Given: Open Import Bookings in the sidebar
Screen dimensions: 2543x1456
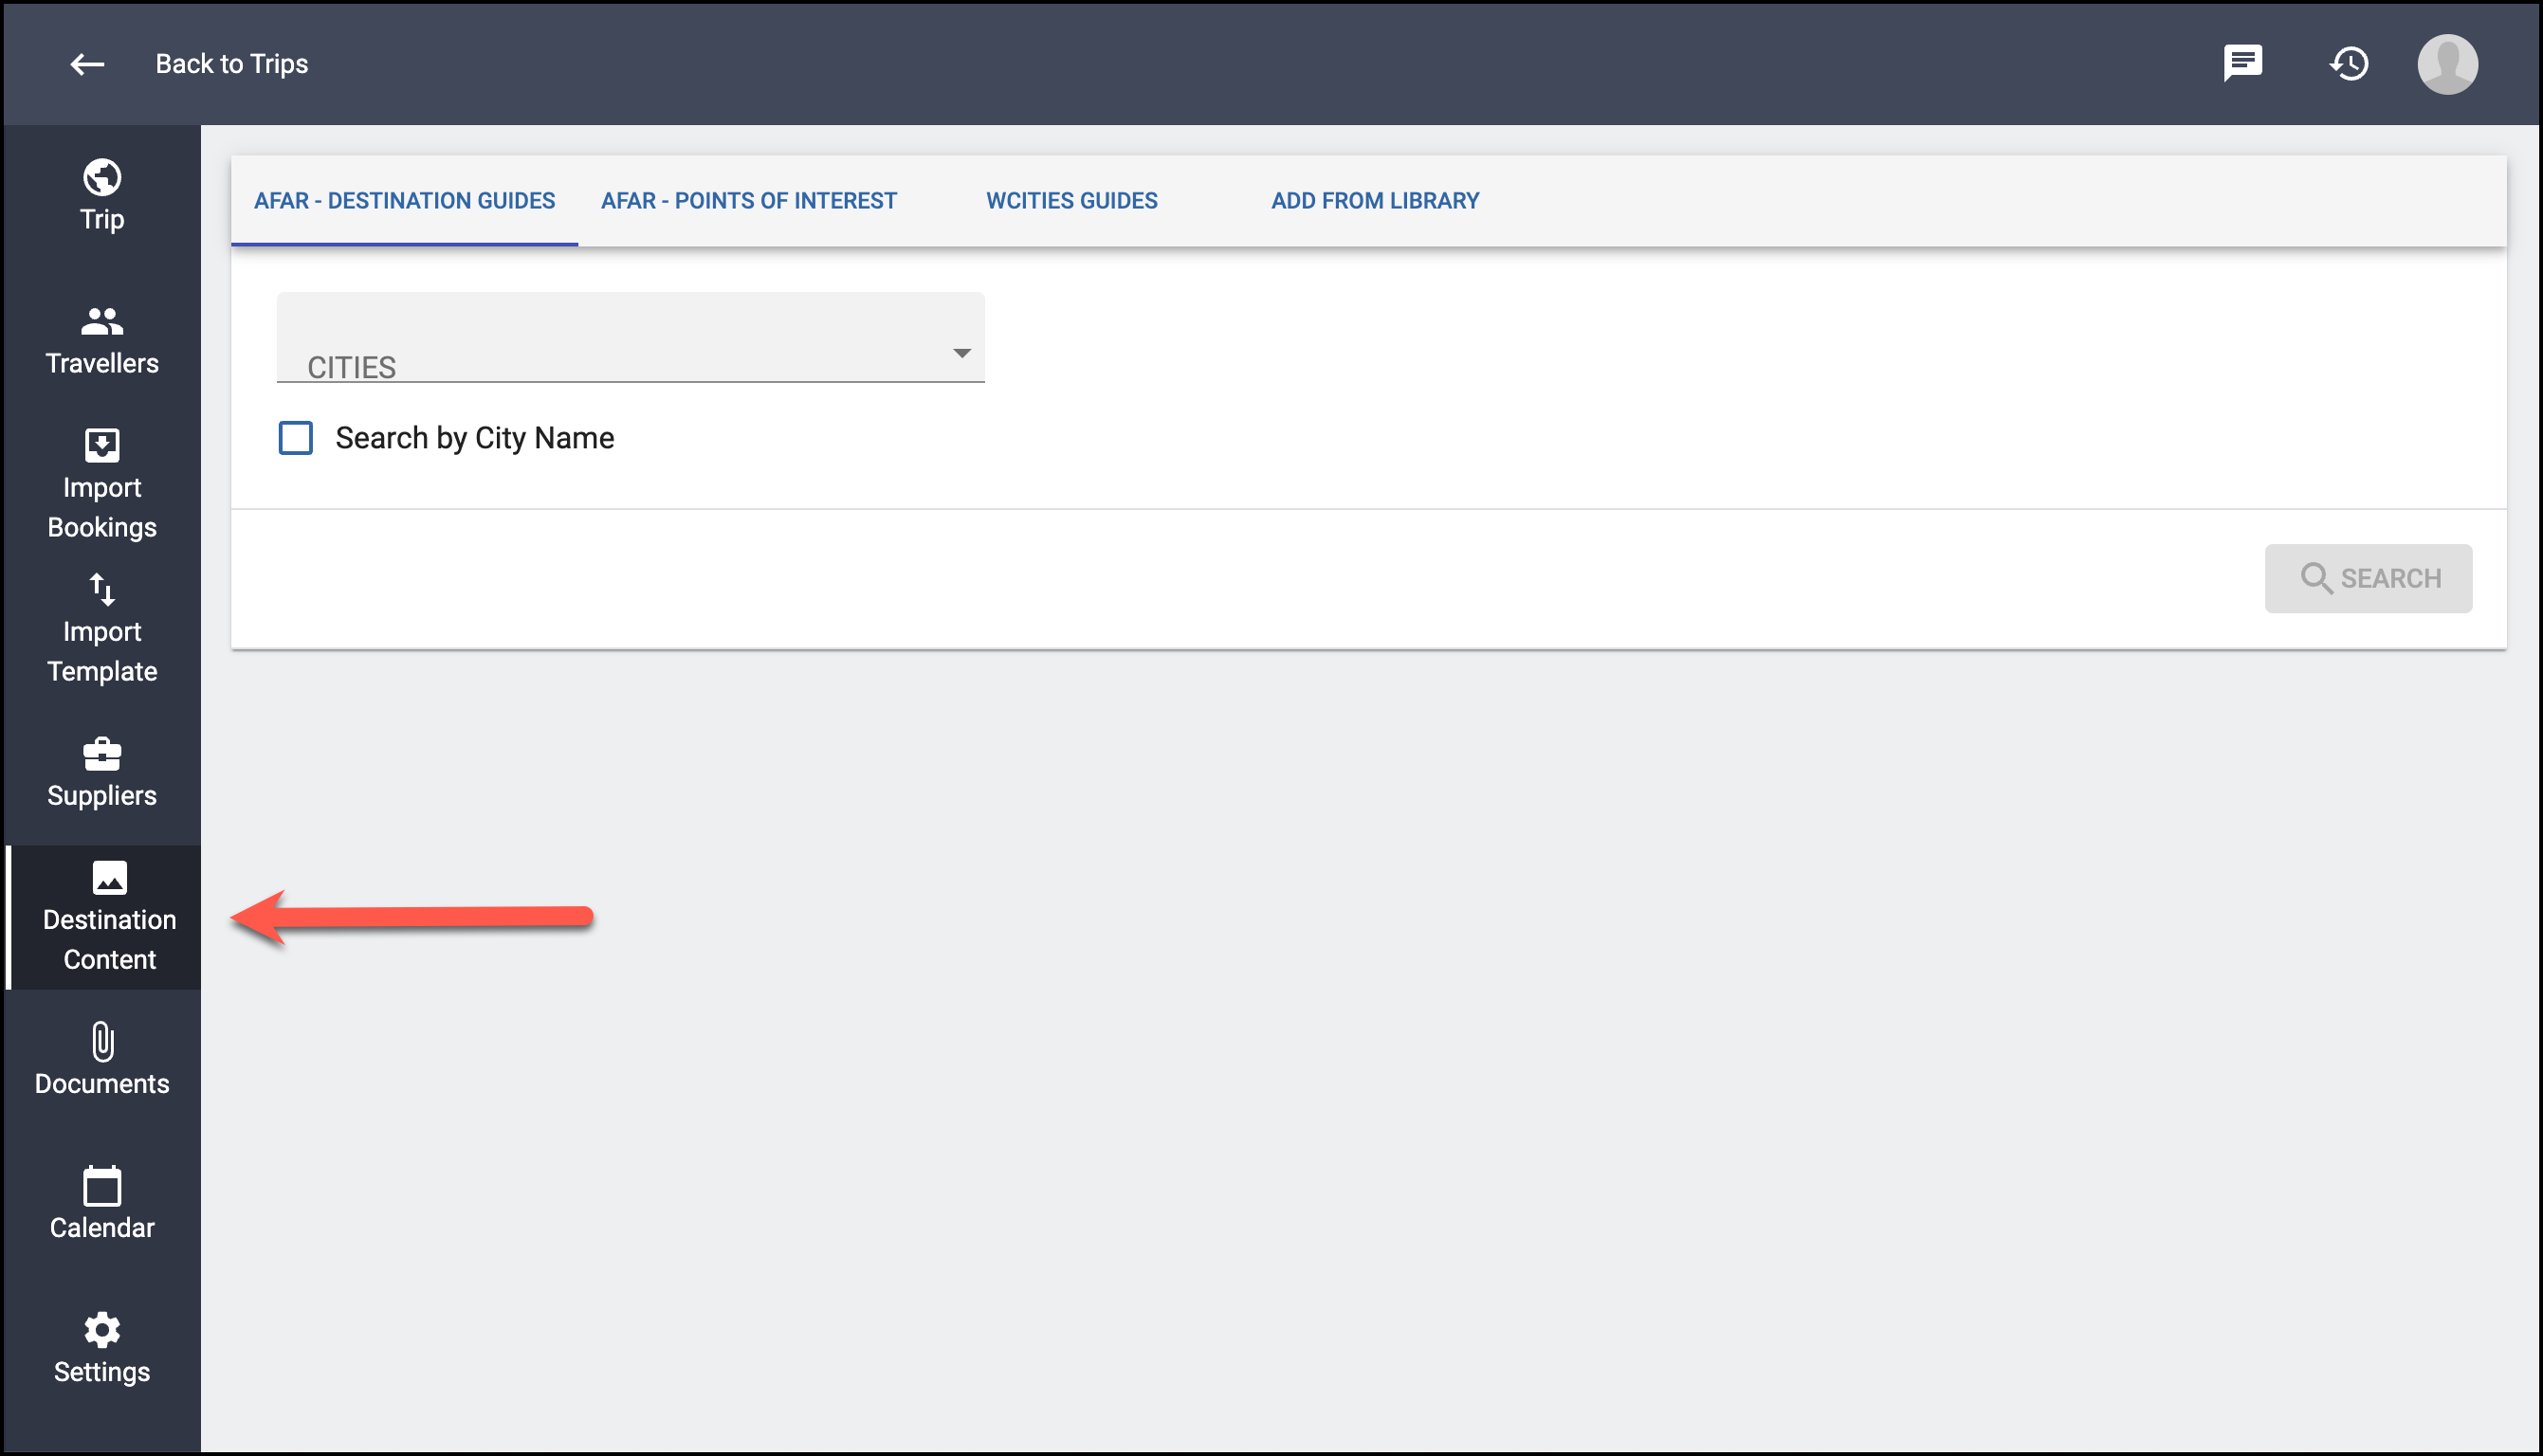Looking at the screenshot, I should click(102, 485).
